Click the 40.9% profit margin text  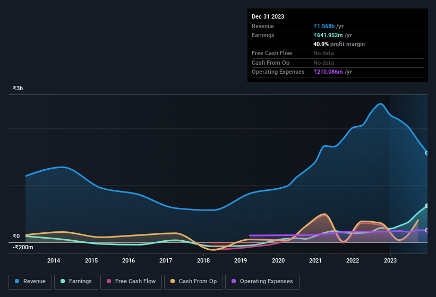339,44
